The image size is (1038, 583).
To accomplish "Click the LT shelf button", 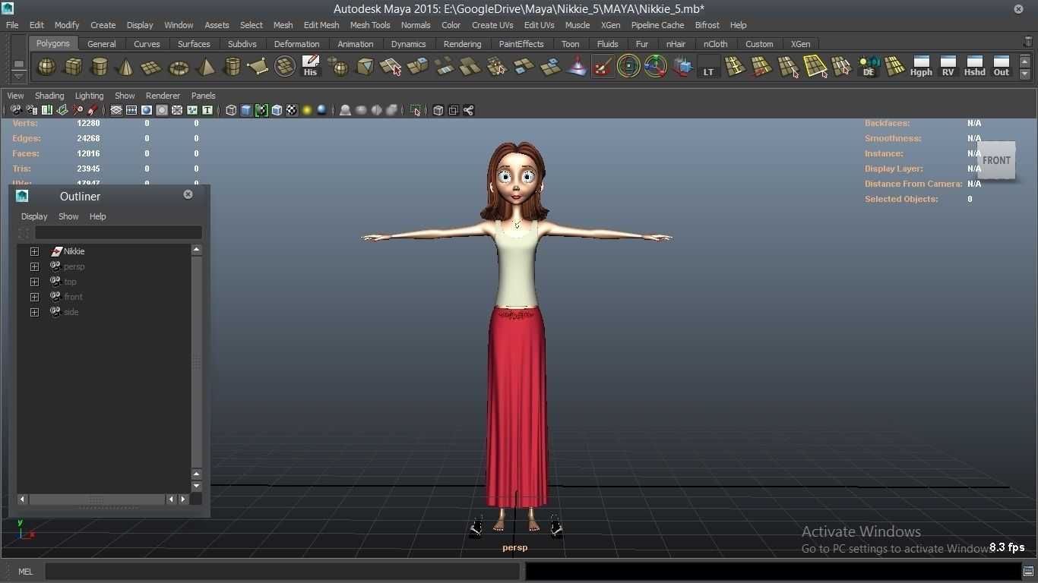I will click(x=708, y=67).
